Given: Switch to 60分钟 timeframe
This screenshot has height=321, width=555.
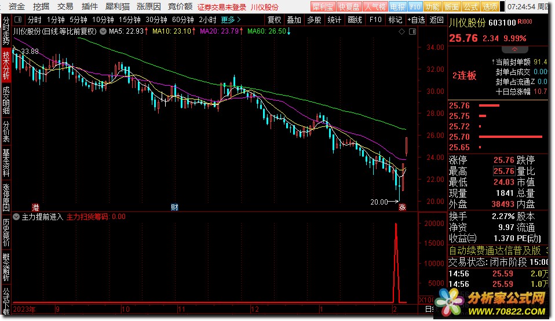Looking at the screenshot, I should pos(182,20).
